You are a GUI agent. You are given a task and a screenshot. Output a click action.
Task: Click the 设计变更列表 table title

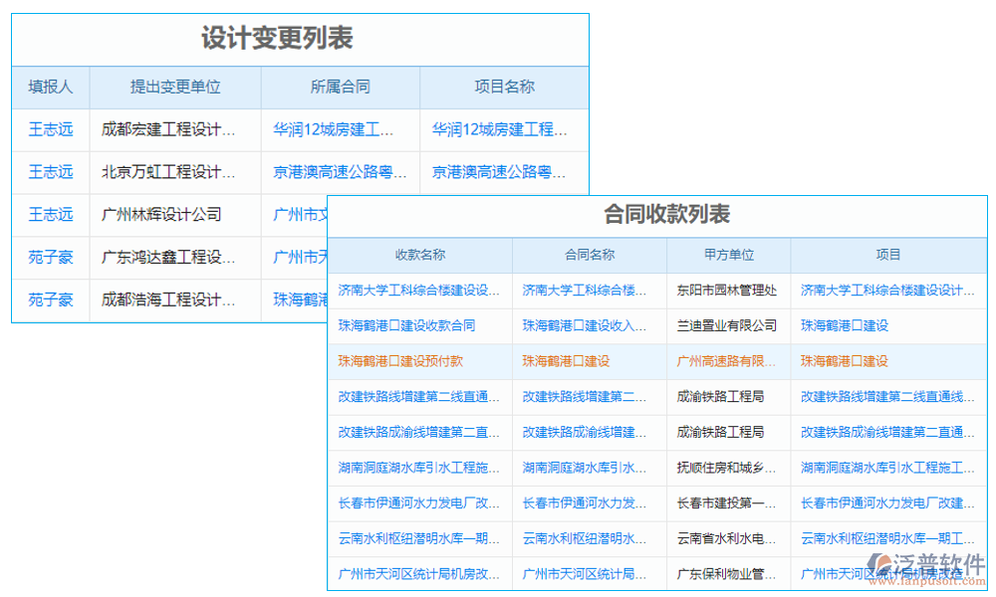coord(281,40)
